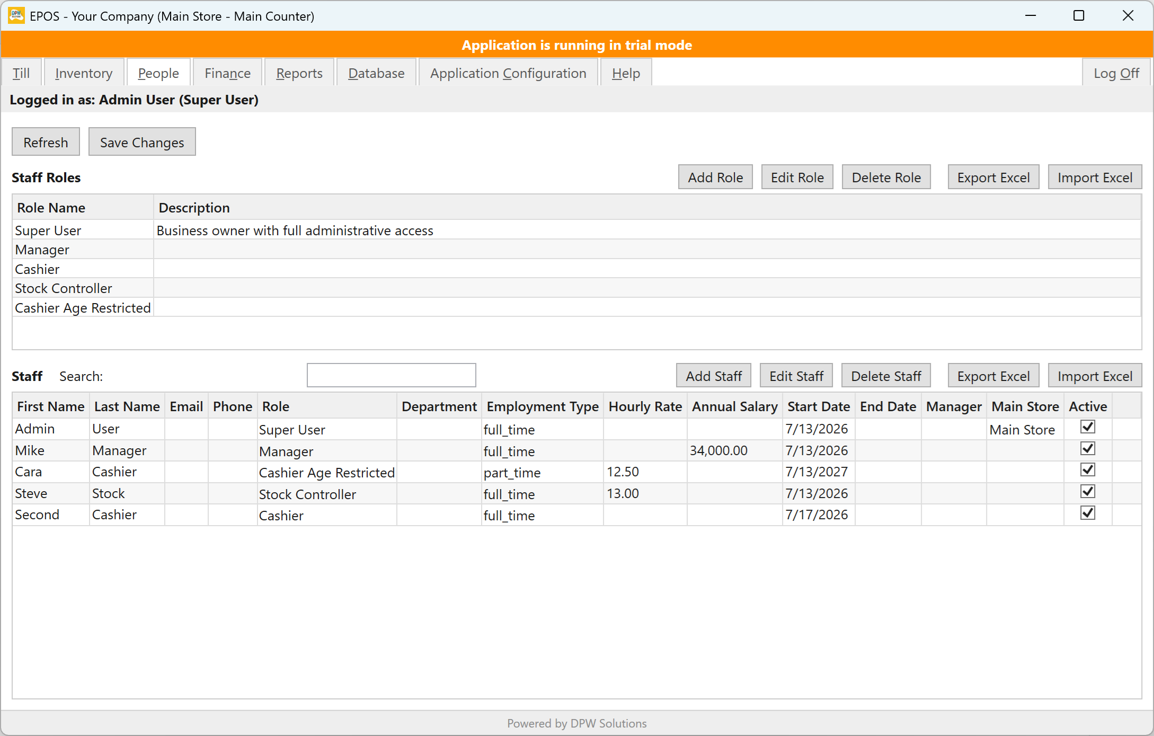Click the EPOS app icon in title bar
The image size is (1154, 736).
pyautogui.click(x=16, y=15)
